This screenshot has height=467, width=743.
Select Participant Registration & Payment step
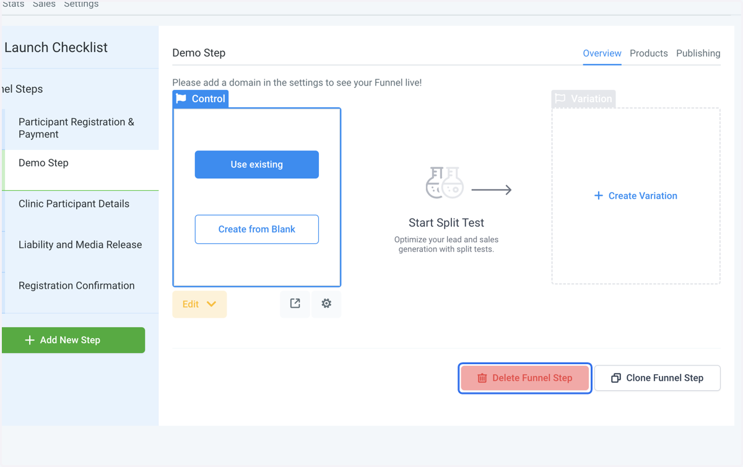point(80,128)
